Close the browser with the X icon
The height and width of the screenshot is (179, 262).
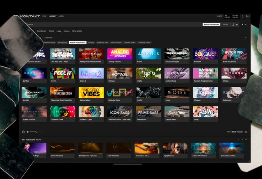[x=246, y=25]
